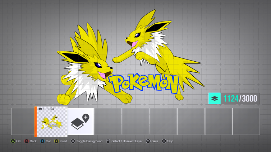Click the 3000 maximum layers value

pyautogui.click(x=249, y=99)
